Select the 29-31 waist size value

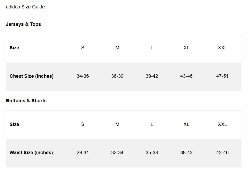(x=83, y=153)
